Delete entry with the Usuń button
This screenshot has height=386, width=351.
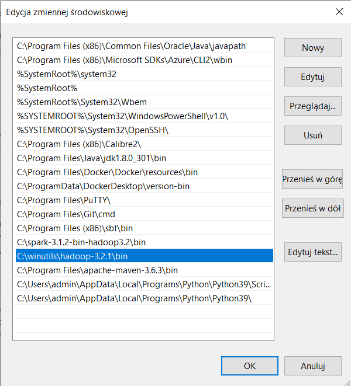click(312, 135)
